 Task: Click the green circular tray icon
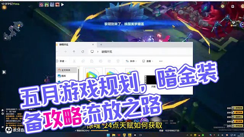203,135
